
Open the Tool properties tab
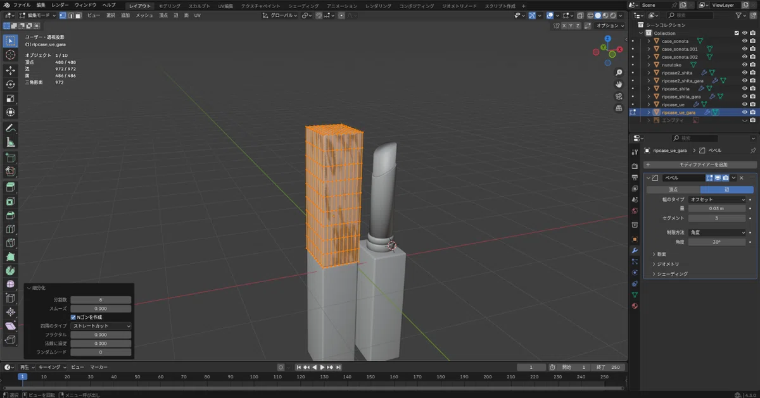[635, 152]
